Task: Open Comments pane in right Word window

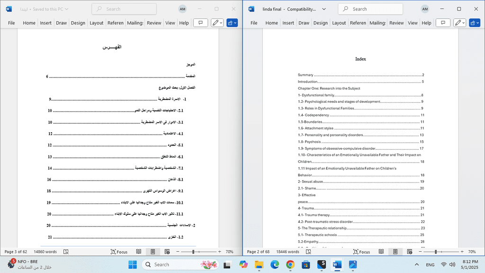Action: click(443, 23)
